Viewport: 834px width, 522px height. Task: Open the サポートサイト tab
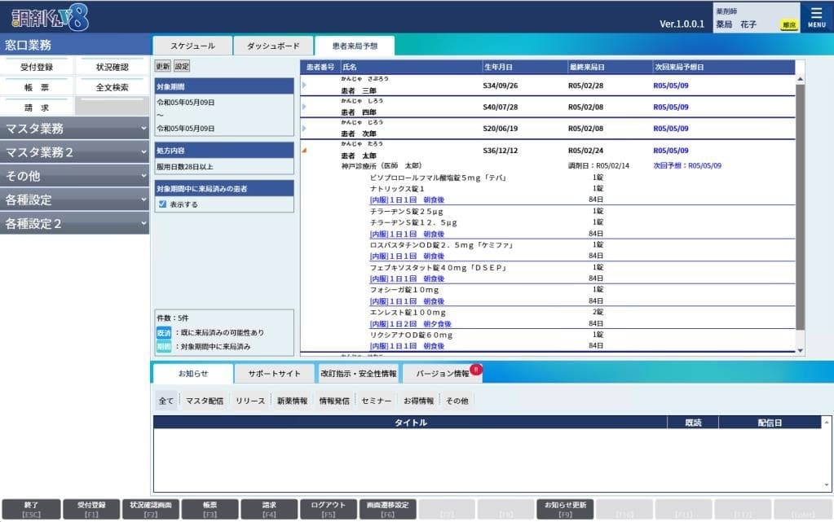click(x=274, y=374)
